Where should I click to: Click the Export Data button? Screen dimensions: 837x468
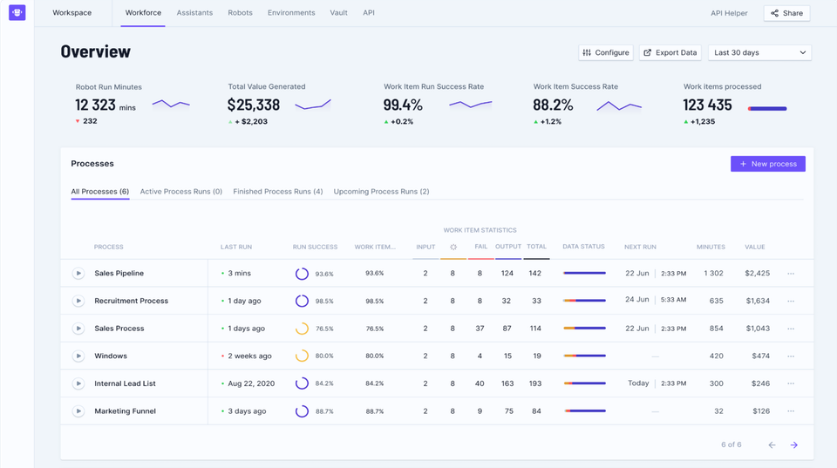pos(670,52)
